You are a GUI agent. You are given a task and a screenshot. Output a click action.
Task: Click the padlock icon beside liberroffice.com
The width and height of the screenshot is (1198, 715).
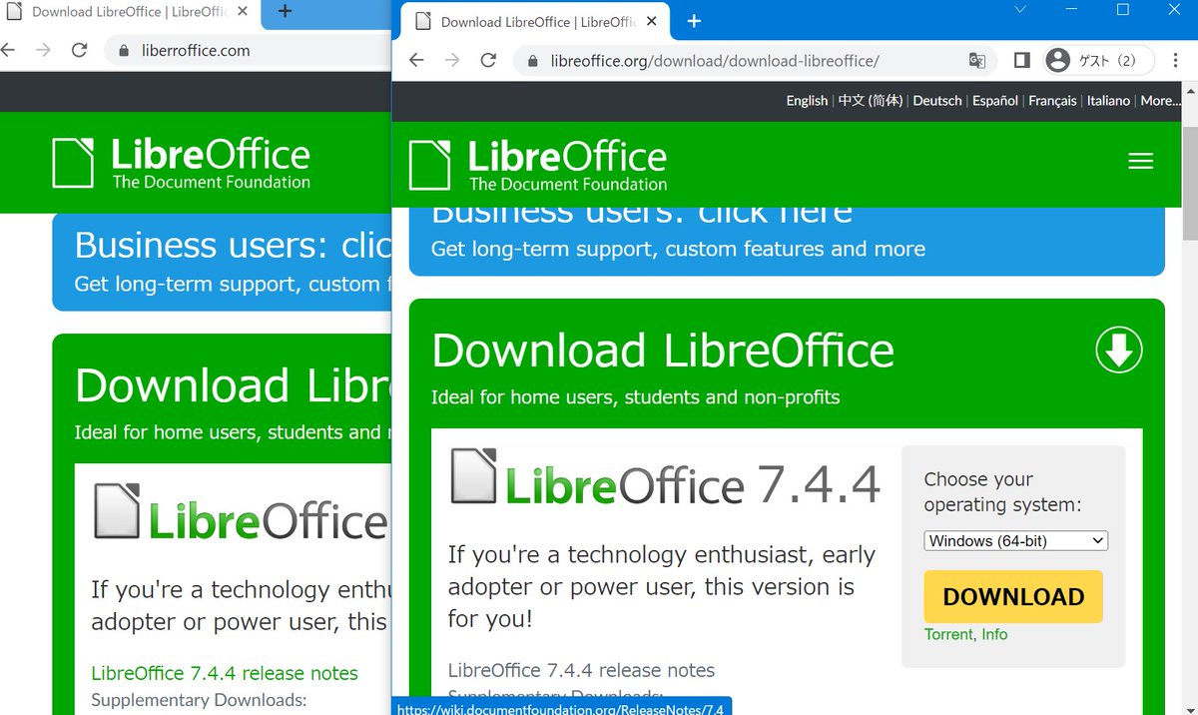click(x=124, y=50)
